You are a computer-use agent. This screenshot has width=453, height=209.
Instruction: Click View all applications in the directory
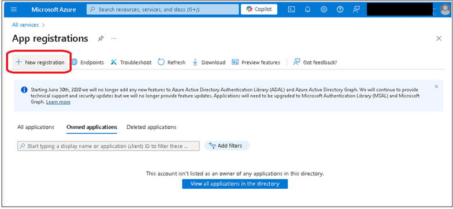(x=235, y=184)
